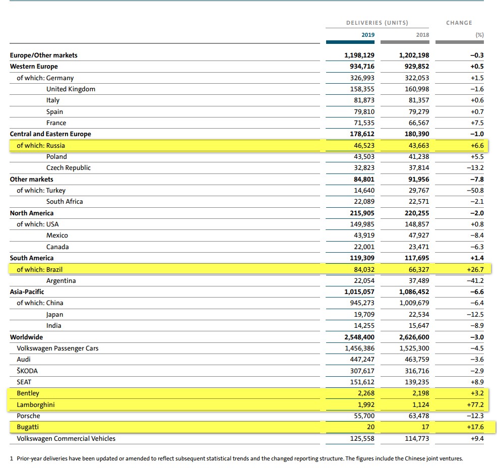Select Czech Republic change −13.2
Image resolution: width=497 pixels, height=468 pixels.
[475, 168]
